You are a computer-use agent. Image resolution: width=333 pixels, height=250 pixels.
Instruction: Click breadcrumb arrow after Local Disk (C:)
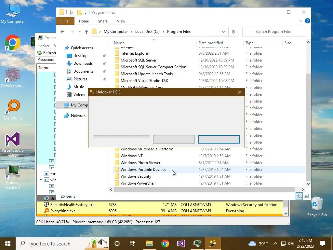tap(163, 32)
